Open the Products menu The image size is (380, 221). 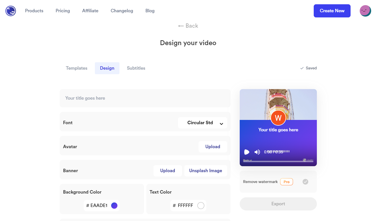[34, 11]
